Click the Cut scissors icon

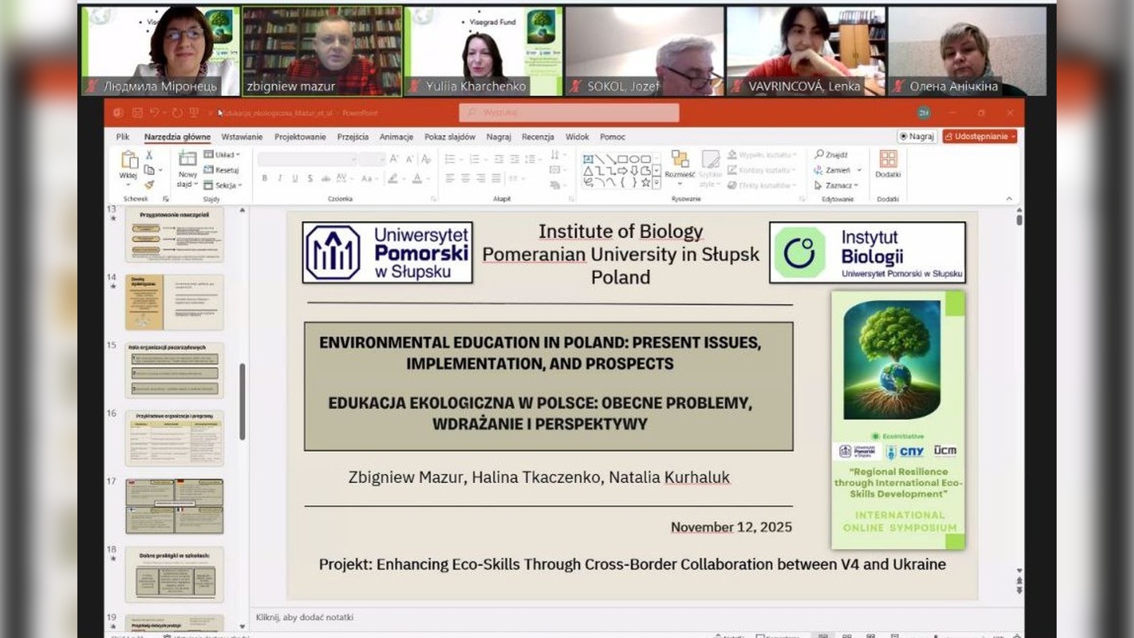[149, 155]
